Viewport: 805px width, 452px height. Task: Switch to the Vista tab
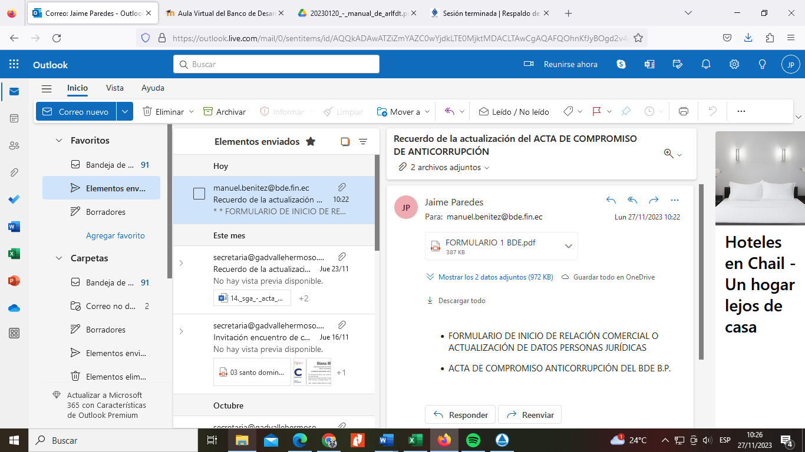tap(115, 88)
